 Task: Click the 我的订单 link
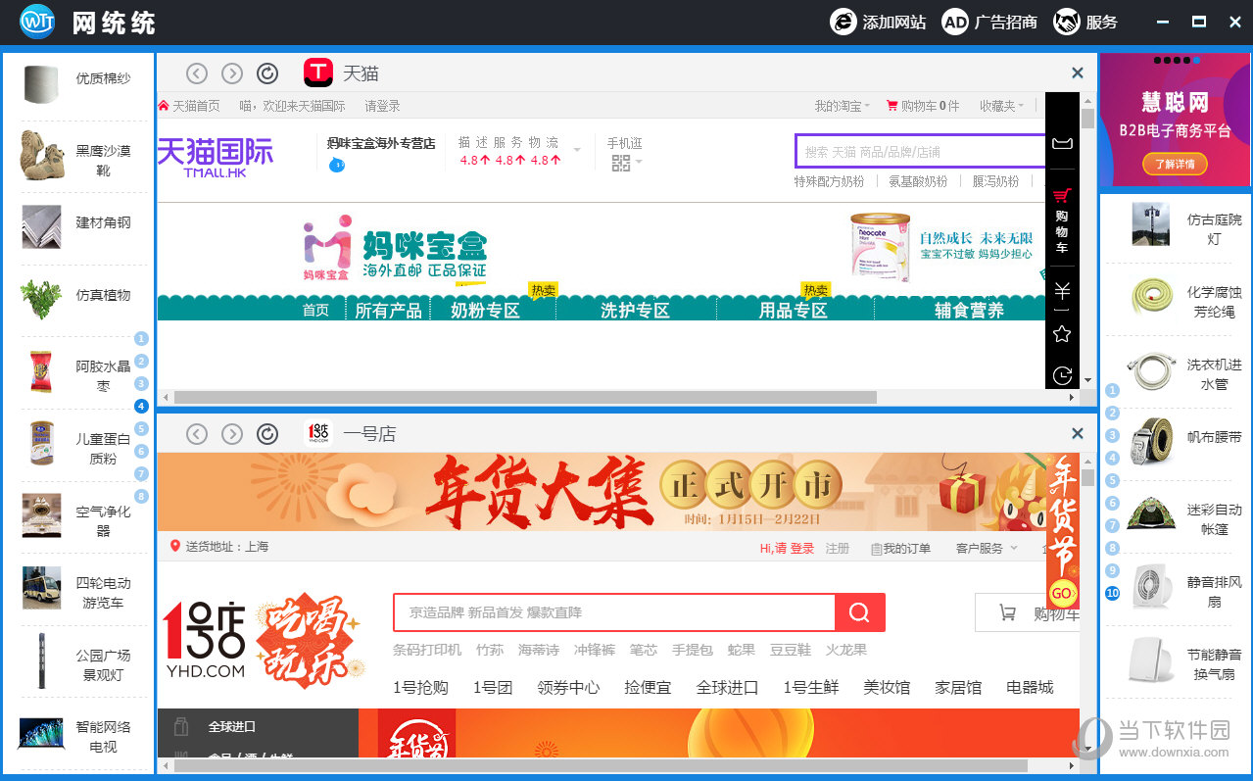pyautogui.click(x=900, y=549)
